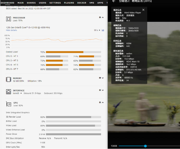180x149 pixels.
Task: Click the Processor chip icon
Action: [x=9, y=19]
